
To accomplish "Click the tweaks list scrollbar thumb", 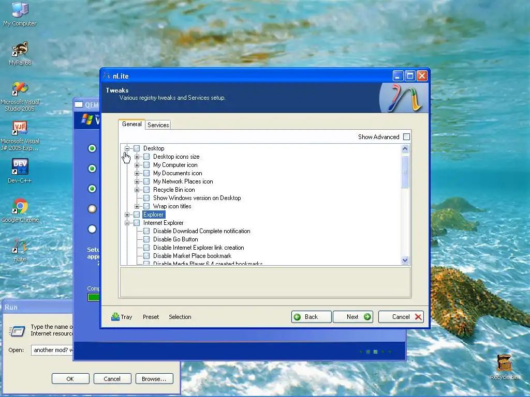I will pyautogui.click(x=405, y=172).
